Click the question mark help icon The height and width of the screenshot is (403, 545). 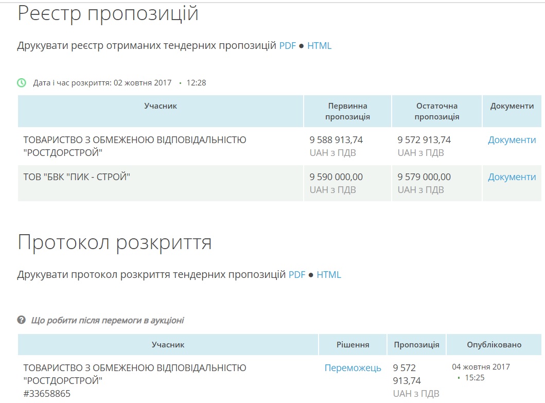[22, 320]
